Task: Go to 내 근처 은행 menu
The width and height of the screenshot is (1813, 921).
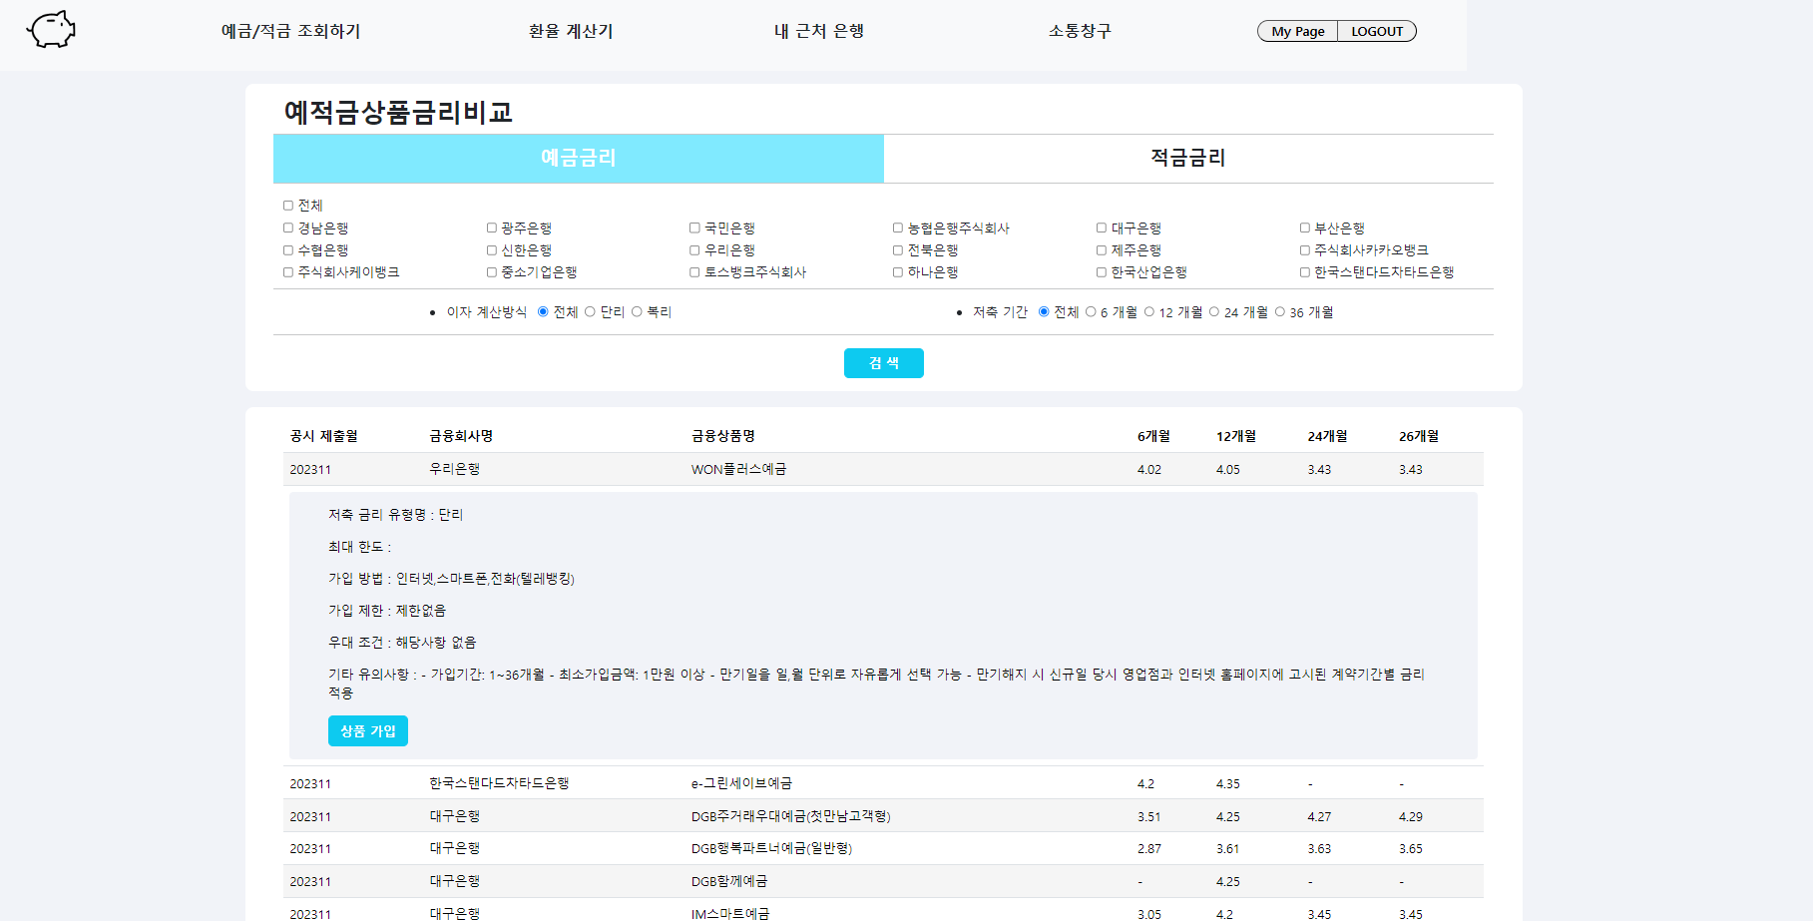Action: click(x=819, y=31)
